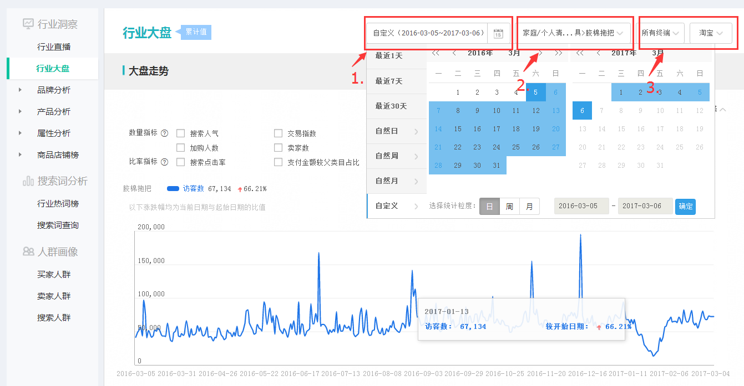744x386 pixels.
Task: Click the 比率指标 help question-mark icon
Action: [x=164, y=162]
